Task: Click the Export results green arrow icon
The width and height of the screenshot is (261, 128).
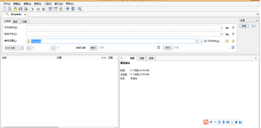Action: (x=26, y=9)
